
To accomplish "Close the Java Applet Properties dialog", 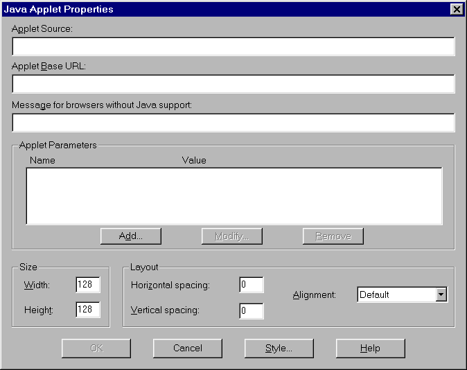I will point(456,10).
